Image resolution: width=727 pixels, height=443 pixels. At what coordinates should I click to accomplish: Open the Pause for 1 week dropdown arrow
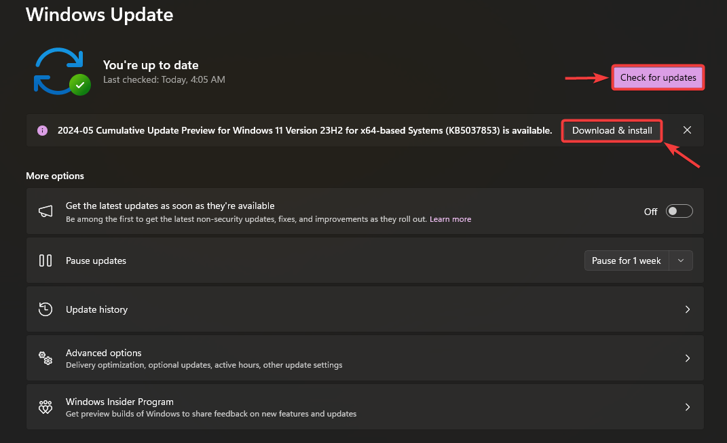(681, 261)
